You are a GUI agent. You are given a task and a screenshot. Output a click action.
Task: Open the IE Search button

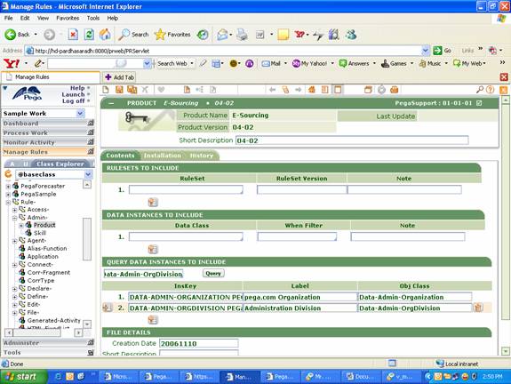click(133, 35)
